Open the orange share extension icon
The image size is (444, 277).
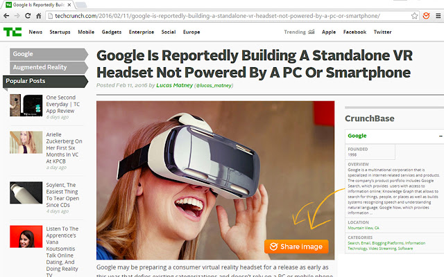click(x=426, y=16)
